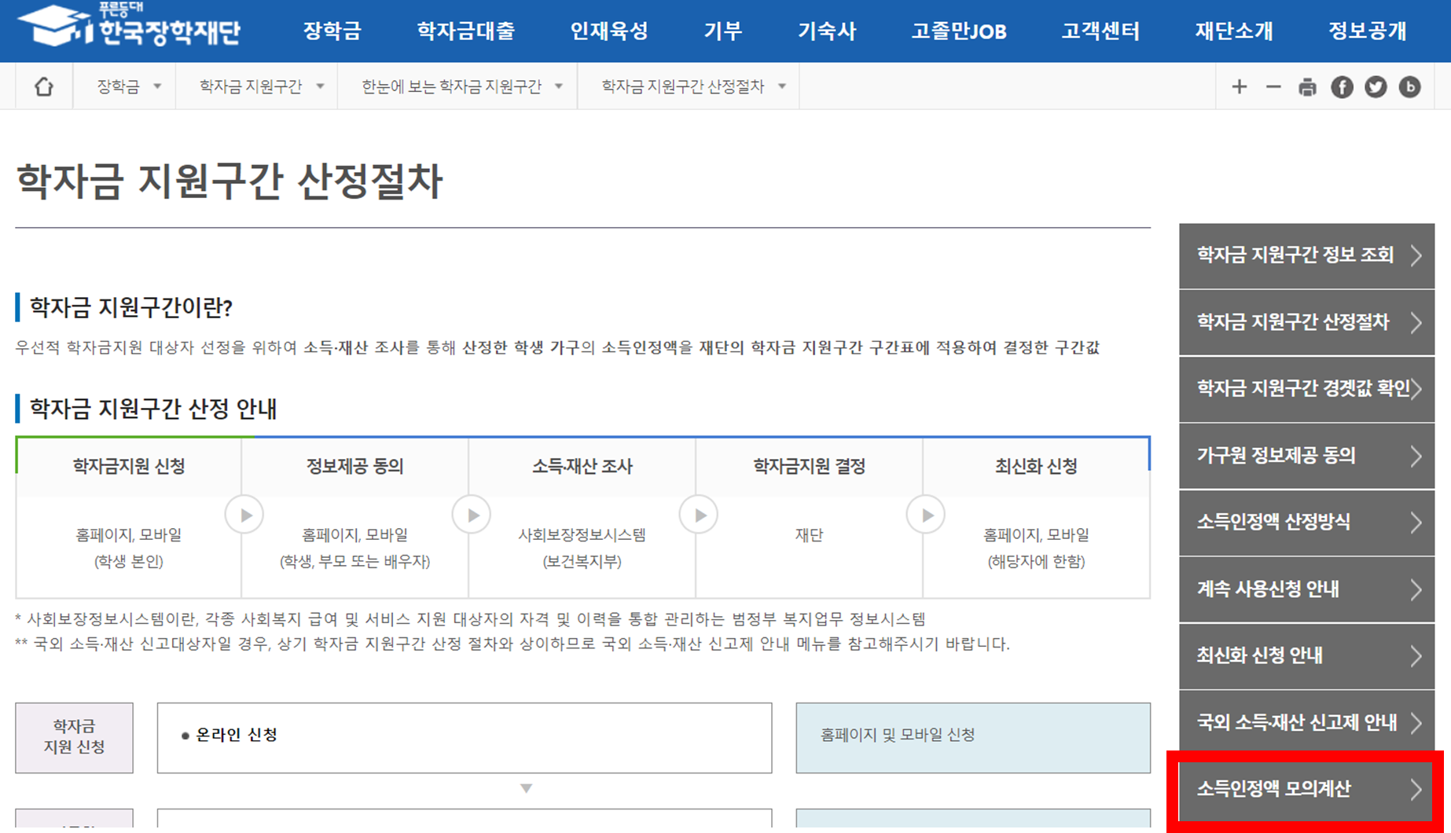
Task: Open the 학자금 지원구간 breadcrumb dropdown
Action: click(257, 86)
